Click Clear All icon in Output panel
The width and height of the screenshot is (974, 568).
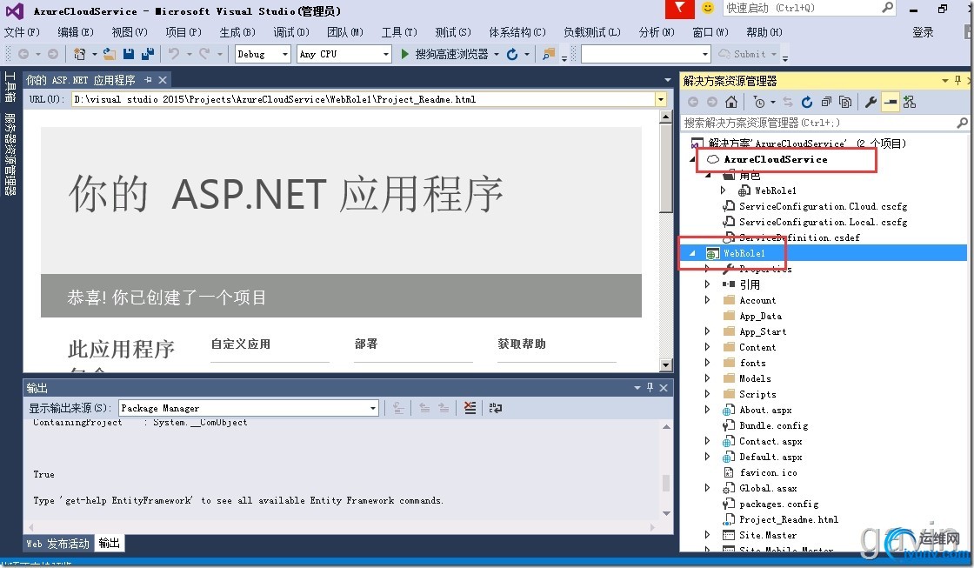pos(470,408)
